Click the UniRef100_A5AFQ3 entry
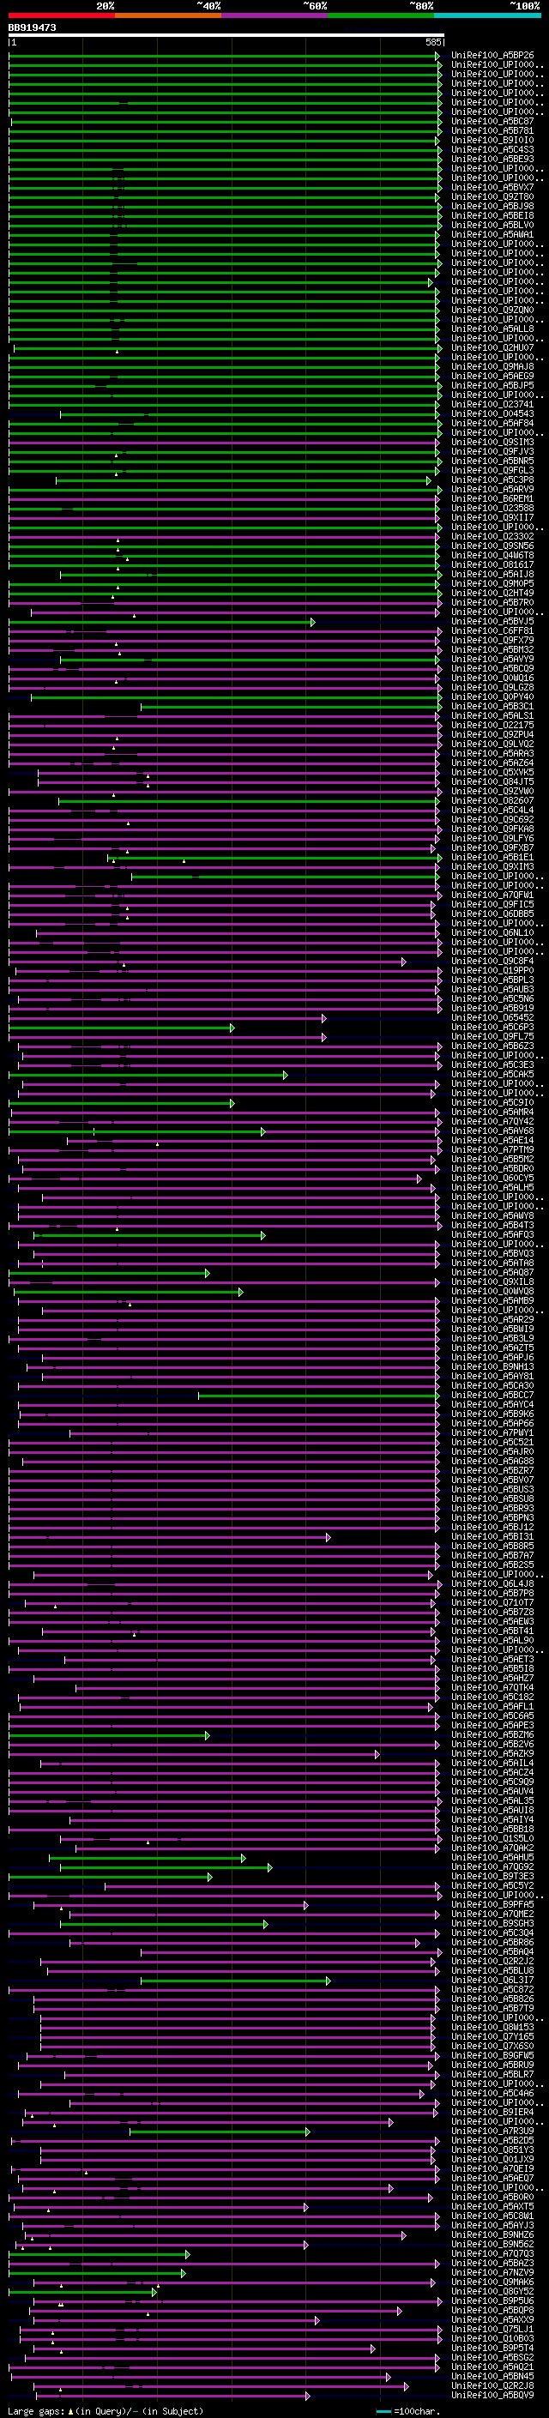Screen dimensions: 549x2418 492,1235
